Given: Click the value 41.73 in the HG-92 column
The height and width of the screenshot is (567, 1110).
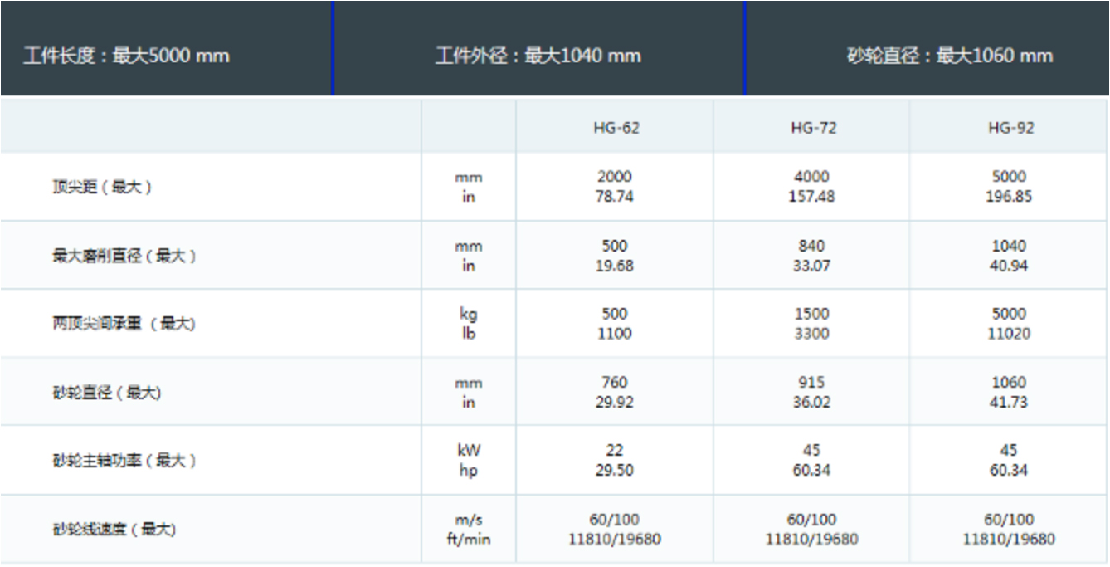Looking at the screenshot, I should [x=1009, y=403].
